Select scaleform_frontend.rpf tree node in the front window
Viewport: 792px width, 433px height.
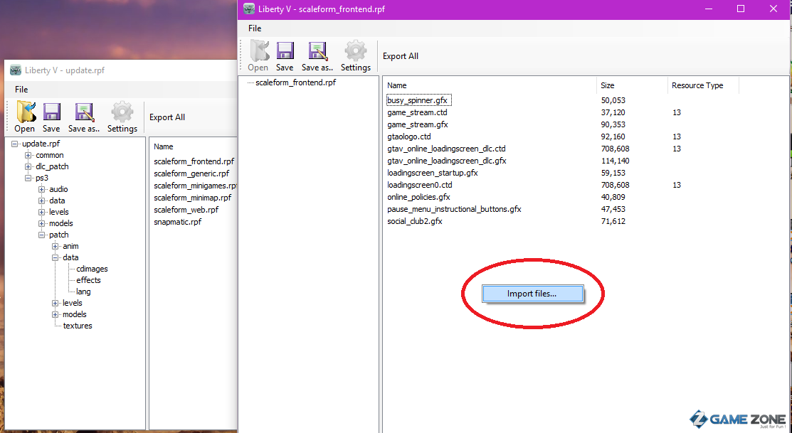click(x=295, y=82)
